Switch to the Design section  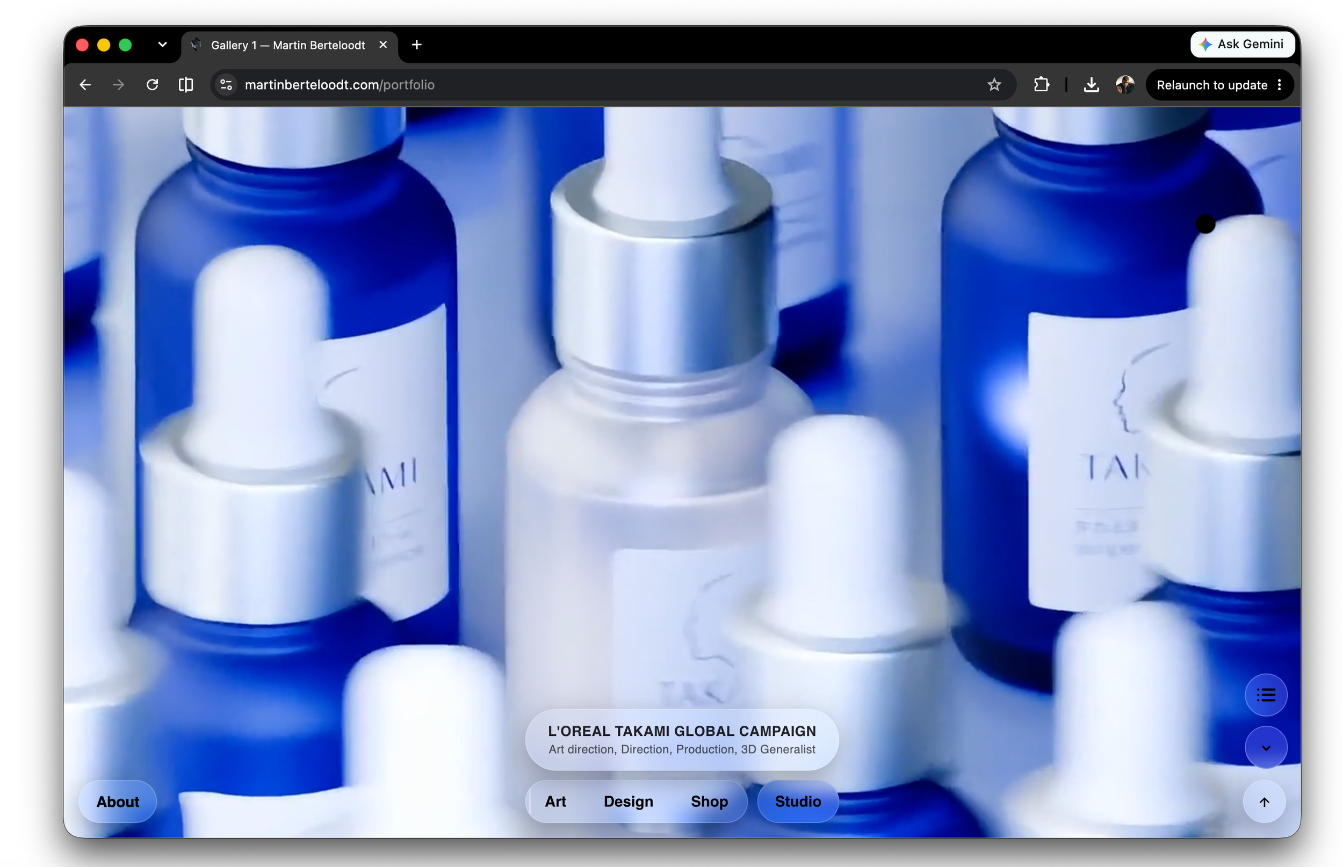[628, 801]
